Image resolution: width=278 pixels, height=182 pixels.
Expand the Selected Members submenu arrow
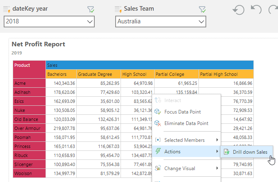(x=217, y=140)
